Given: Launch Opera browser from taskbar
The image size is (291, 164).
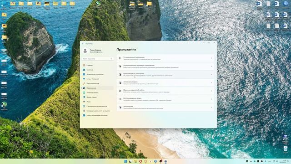Looking at the screenshot, I should 140,161.
